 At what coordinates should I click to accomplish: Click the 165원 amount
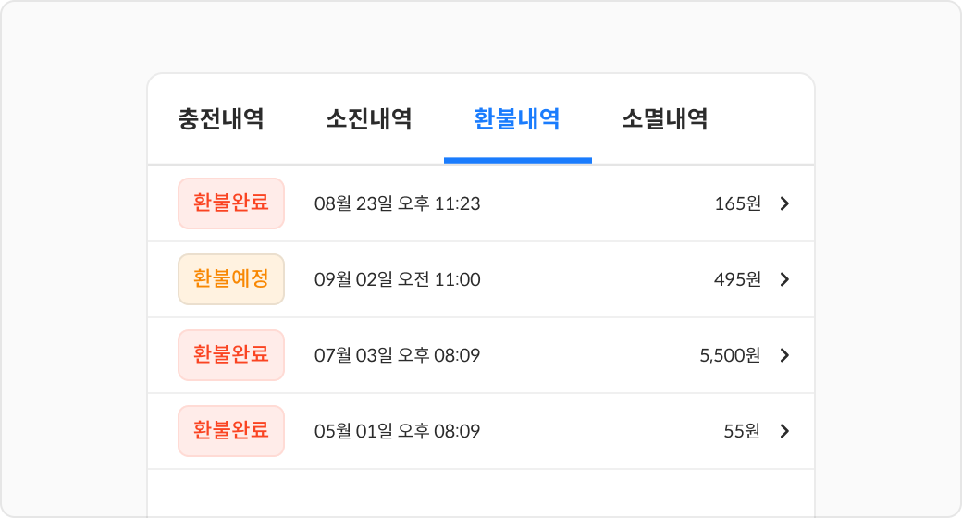pyautogui.click(x=737, y=203)
